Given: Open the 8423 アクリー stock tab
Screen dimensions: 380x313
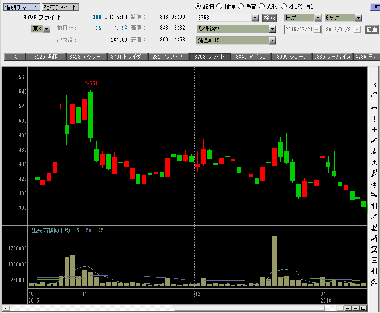Looking at the screenshot, I should (87, 57).
